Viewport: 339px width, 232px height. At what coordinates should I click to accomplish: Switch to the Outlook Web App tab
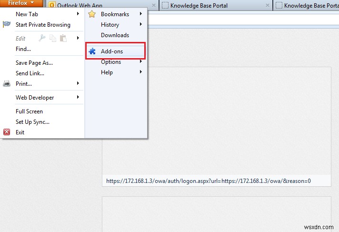(102, 5)
